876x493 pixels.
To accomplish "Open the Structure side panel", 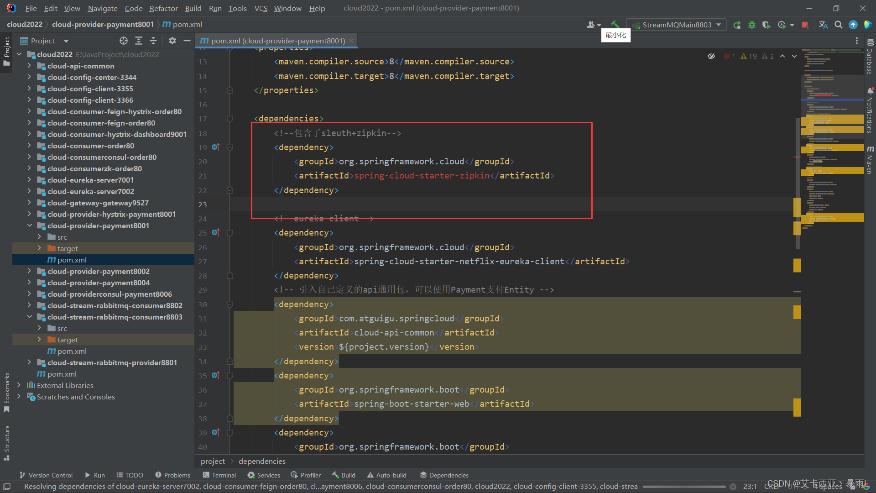I will (x=6, y=443).
